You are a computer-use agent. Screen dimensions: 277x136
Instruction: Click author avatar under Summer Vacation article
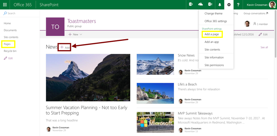[x=49, y=129]
